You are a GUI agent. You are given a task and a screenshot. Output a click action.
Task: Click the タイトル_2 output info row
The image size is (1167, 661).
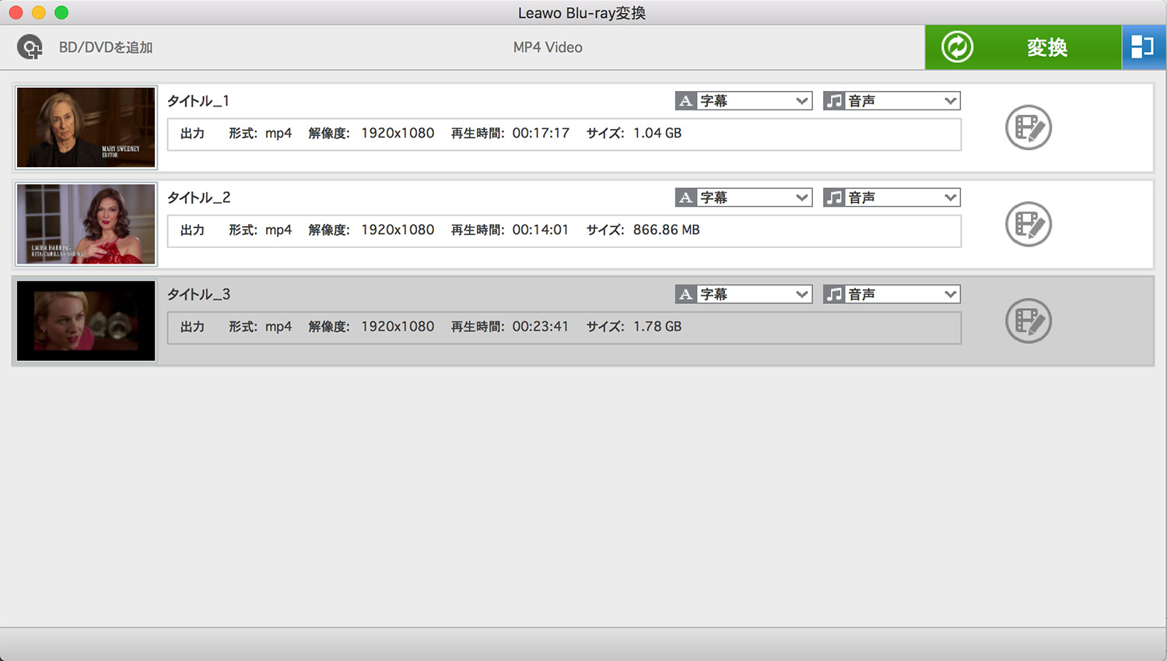(564, 231)
